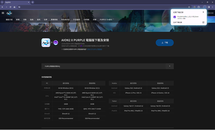The image size is (215, 130).
Task: Open the PURPLE On遊玩 navigation link
Action: tap(107, 19)
